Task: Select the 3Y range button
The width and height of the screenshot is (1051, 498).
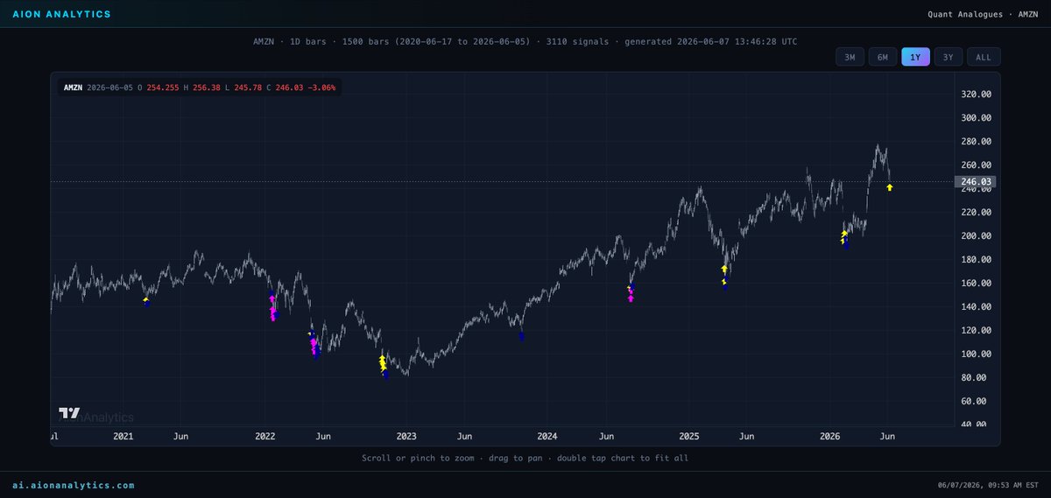Action: point(949,57)
